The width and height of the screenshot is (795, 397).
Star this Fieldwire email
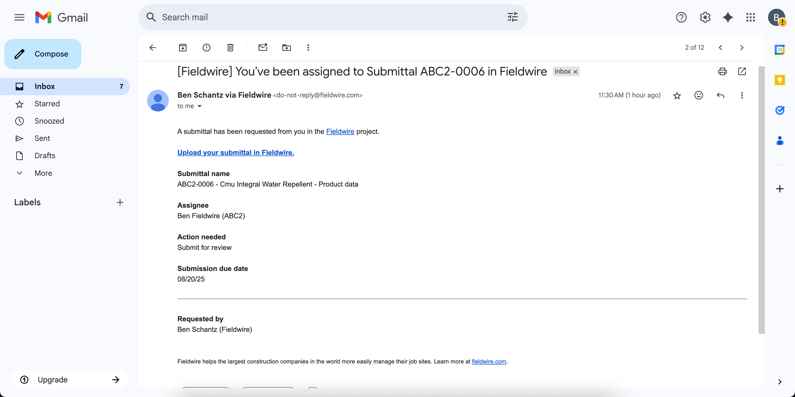point(677,96)
